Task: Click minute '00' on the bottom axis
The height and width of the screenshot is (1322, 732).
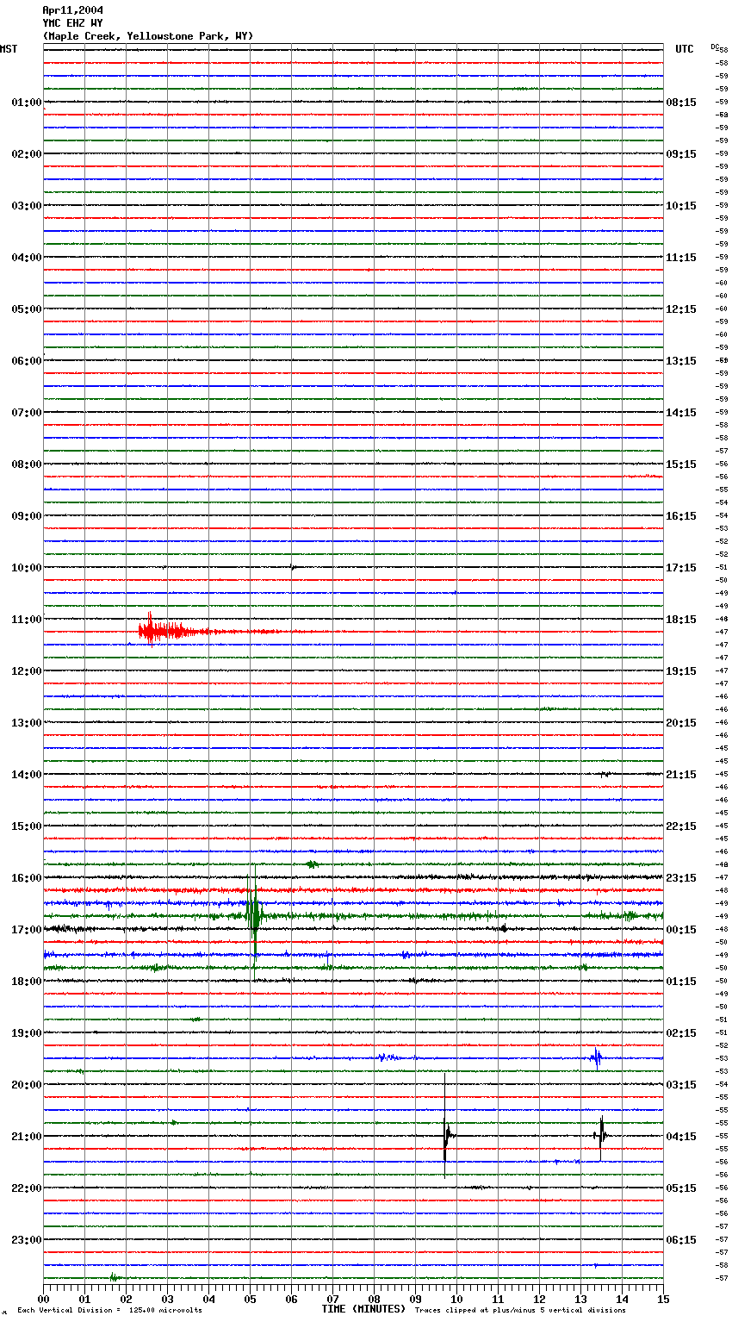Action: 43,1299
